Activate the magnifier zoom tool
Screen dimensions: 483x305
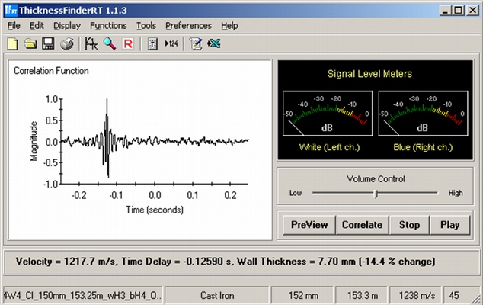(x=110, y=44)
